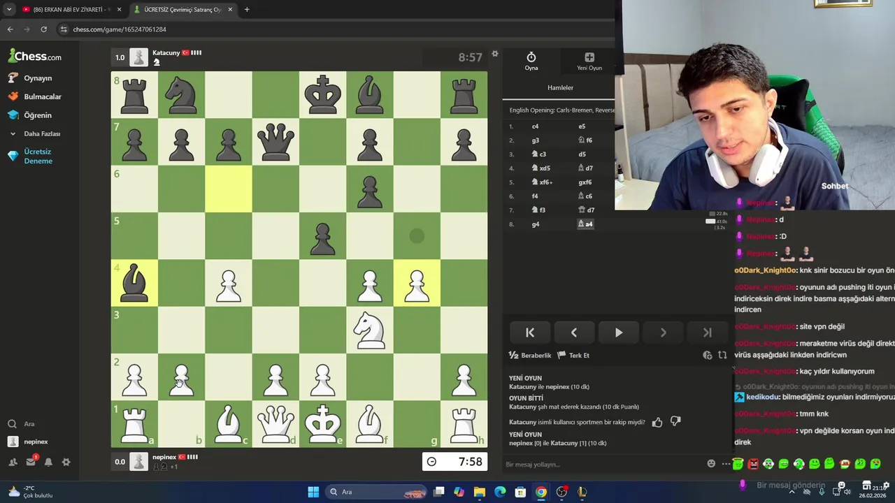Click the white queen on d1

point(275,423)
